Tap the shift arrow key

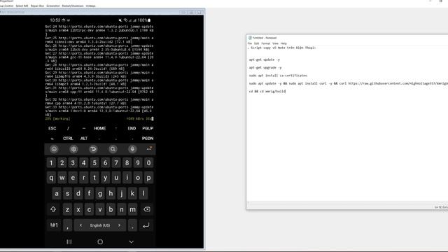[53, 209]
